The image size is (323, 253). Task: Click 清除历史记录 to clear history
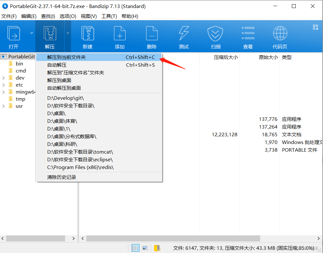pos(99,177)
